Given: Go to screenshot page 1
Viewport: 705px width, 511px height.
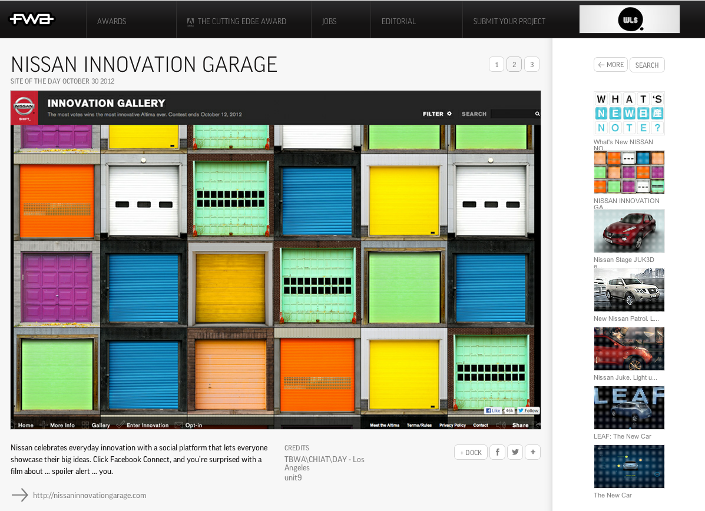Looking at the screenshot, I should tap(497, 64).
